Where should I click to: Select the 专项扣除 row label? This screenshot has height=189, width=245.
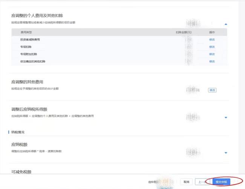coord(26,47)
